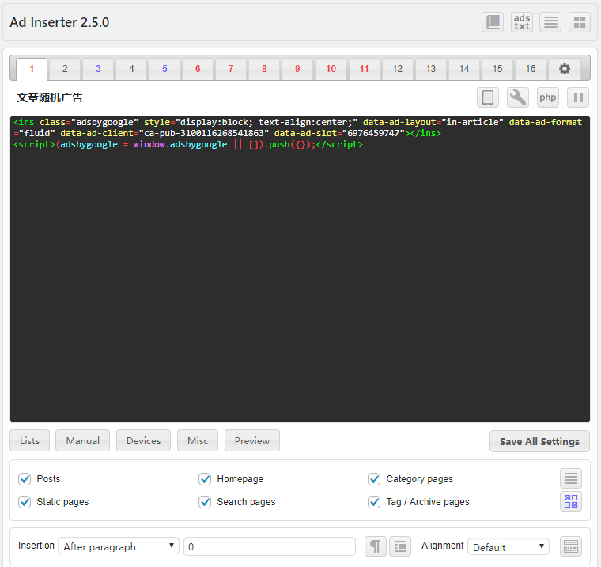
Task: Switch to block tab 6
Action: 198,69
